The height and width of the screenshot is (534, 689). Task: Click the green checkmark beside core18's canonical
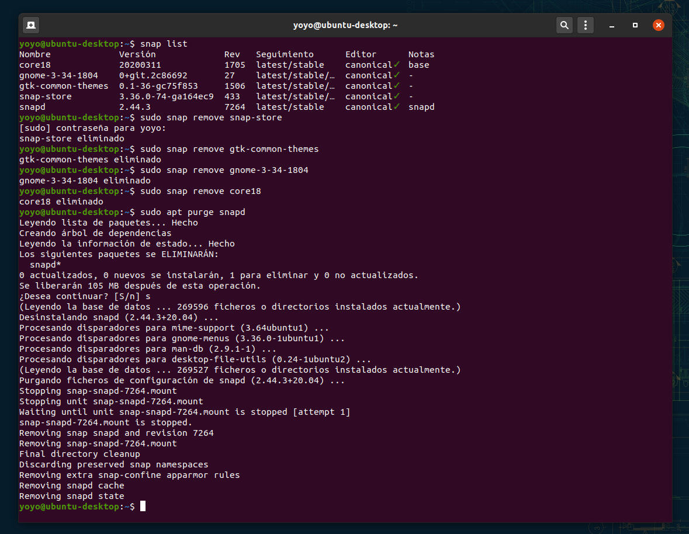click(x=397, y=65)
